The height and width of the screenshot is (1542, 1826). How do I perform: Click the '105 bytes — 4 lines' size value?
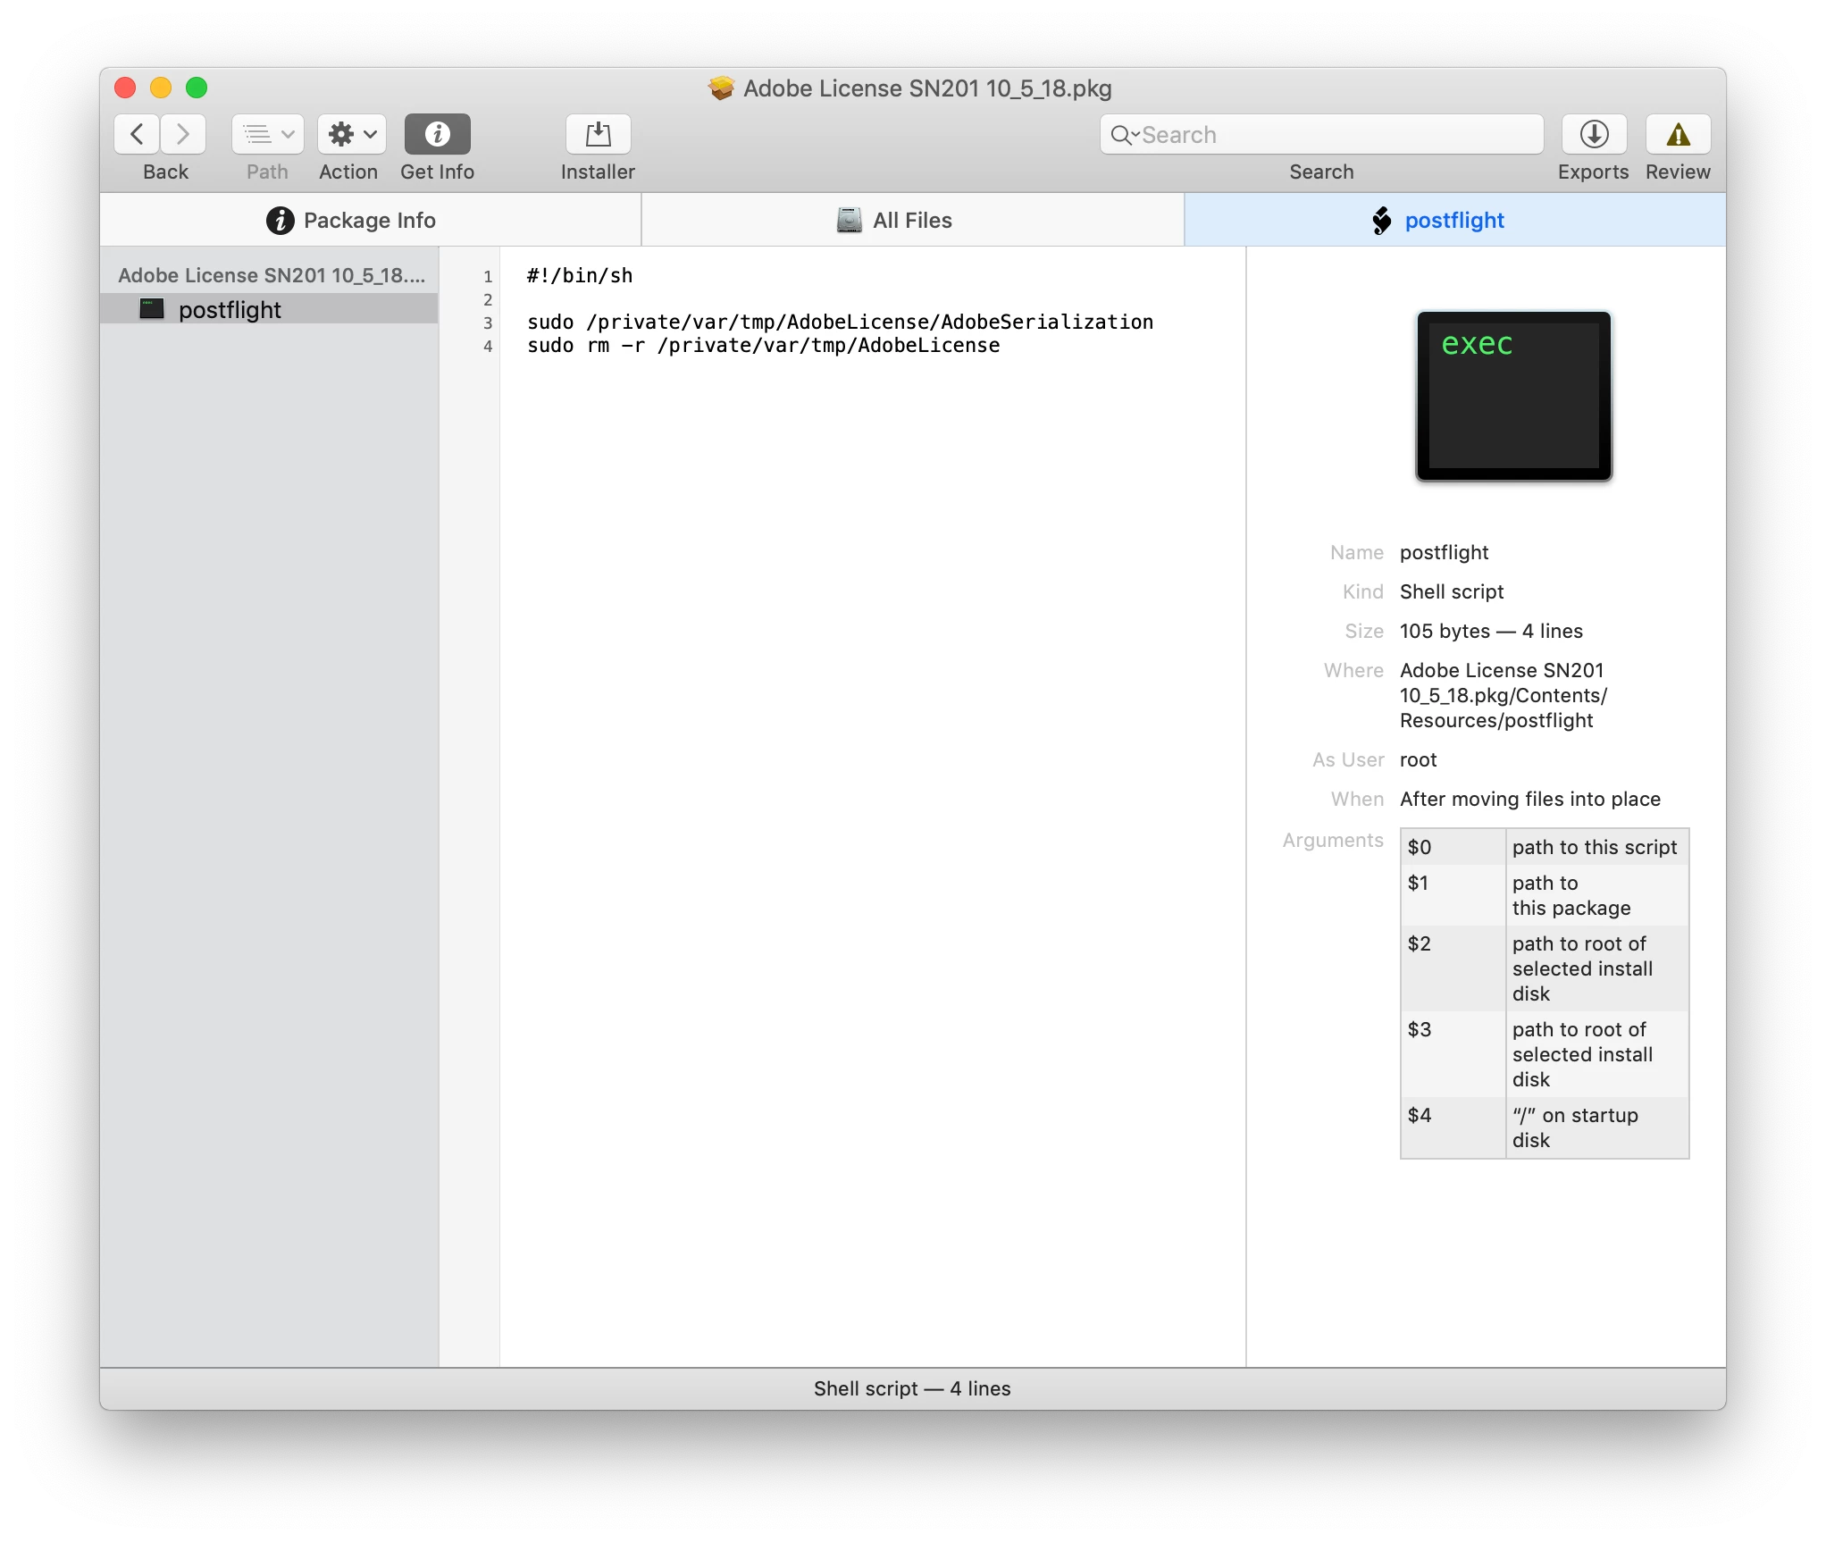coord(1491,631)
